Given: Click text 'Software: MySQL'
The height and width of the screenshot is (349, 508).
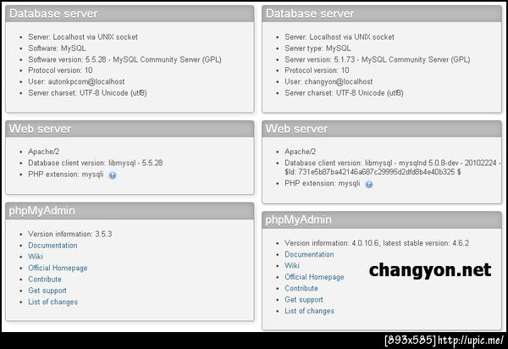Looking at the screenshot, I should point(57,48).
